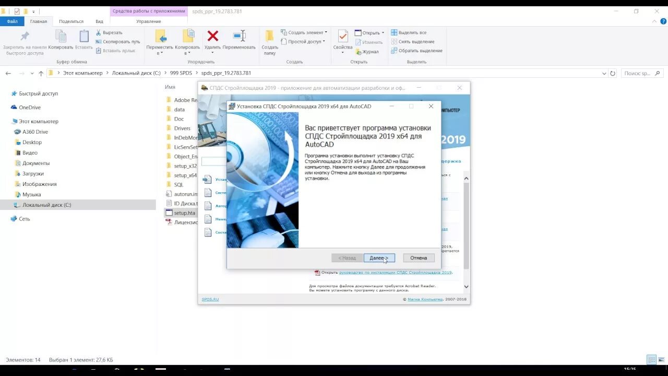668x376 pixels.
Task: Click the Переименовать icon
Action: (239, 36)
